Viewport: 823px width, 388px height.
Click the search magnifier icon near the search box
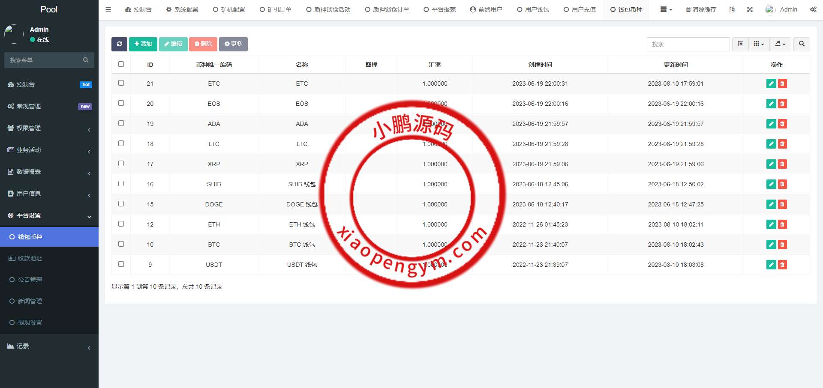tap(801, 44)
